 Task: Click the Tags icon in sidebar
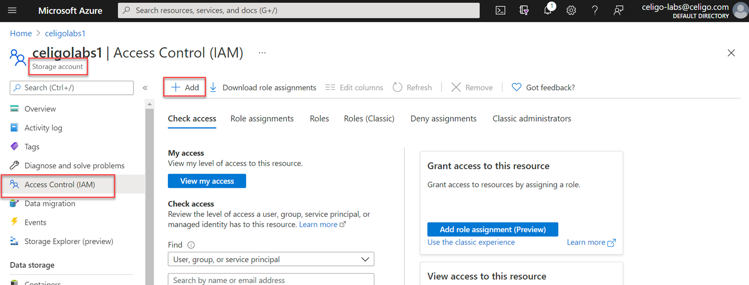point(14,146)
